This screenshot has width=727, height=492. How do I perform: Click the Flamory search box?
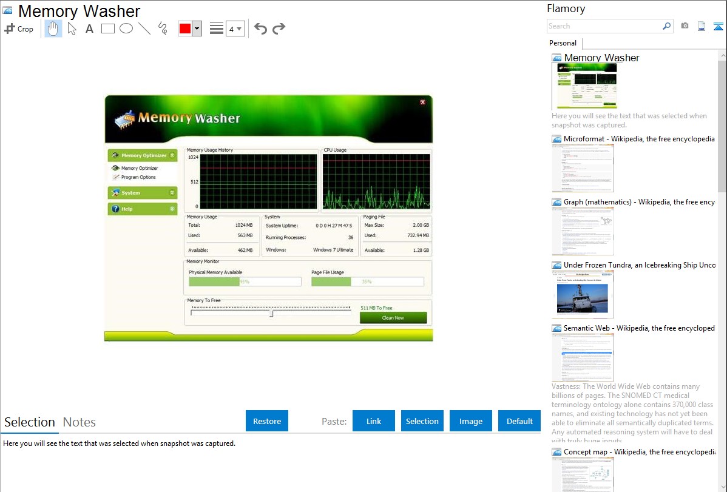point(604,26)
